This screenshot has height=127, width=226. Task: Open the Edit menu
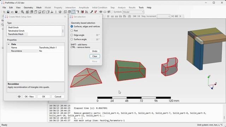tap(11, 7)
